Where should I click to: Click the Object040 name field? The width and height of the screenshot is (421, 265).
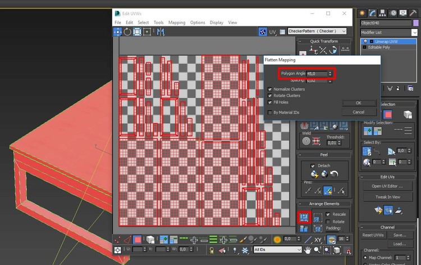pos(386,23)
